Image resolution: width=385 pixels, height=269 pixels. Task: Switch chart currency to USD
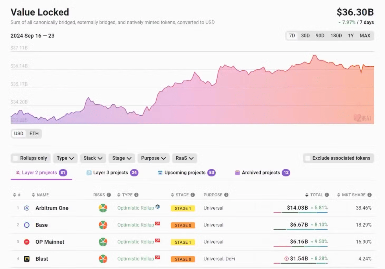(x=19, y=134)
